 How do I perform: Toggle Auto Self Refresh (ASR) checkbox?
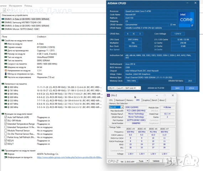[6, 117]
